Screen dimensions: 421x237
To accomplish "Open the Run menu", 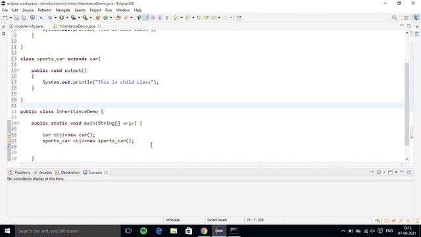I will click(109, 11).
